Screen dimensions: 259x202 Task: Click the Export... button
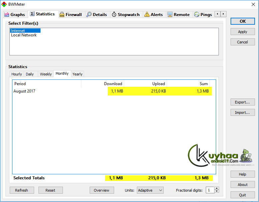243,102
